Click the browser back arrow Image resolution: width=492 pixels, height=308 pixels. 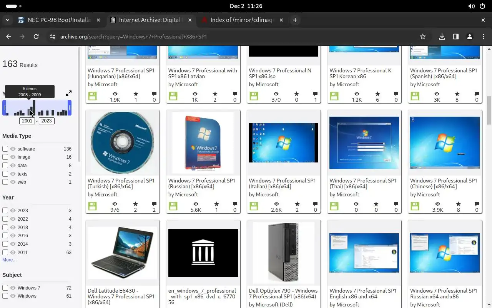point(8,37)
